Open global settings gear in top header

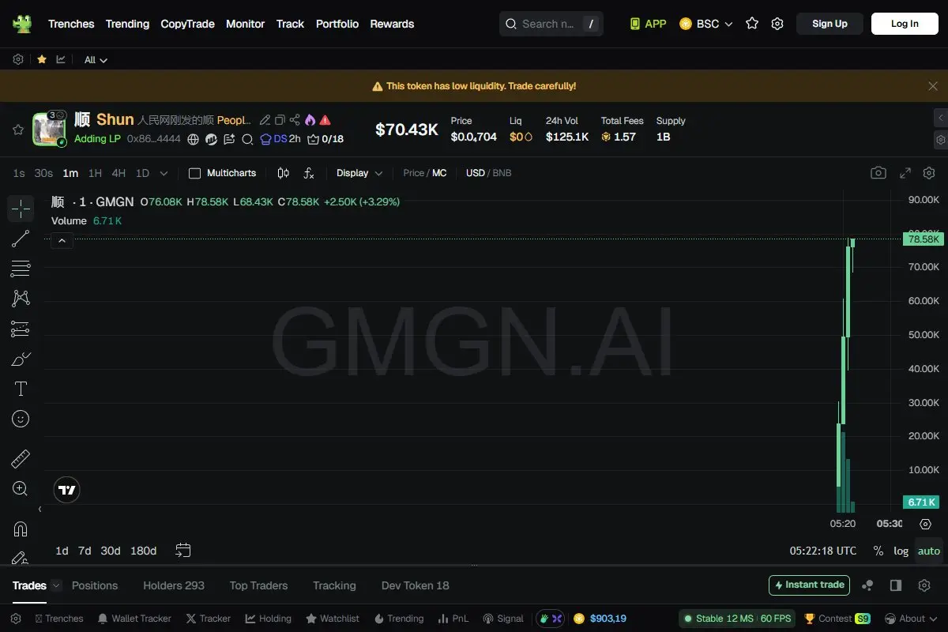[777, 24]
